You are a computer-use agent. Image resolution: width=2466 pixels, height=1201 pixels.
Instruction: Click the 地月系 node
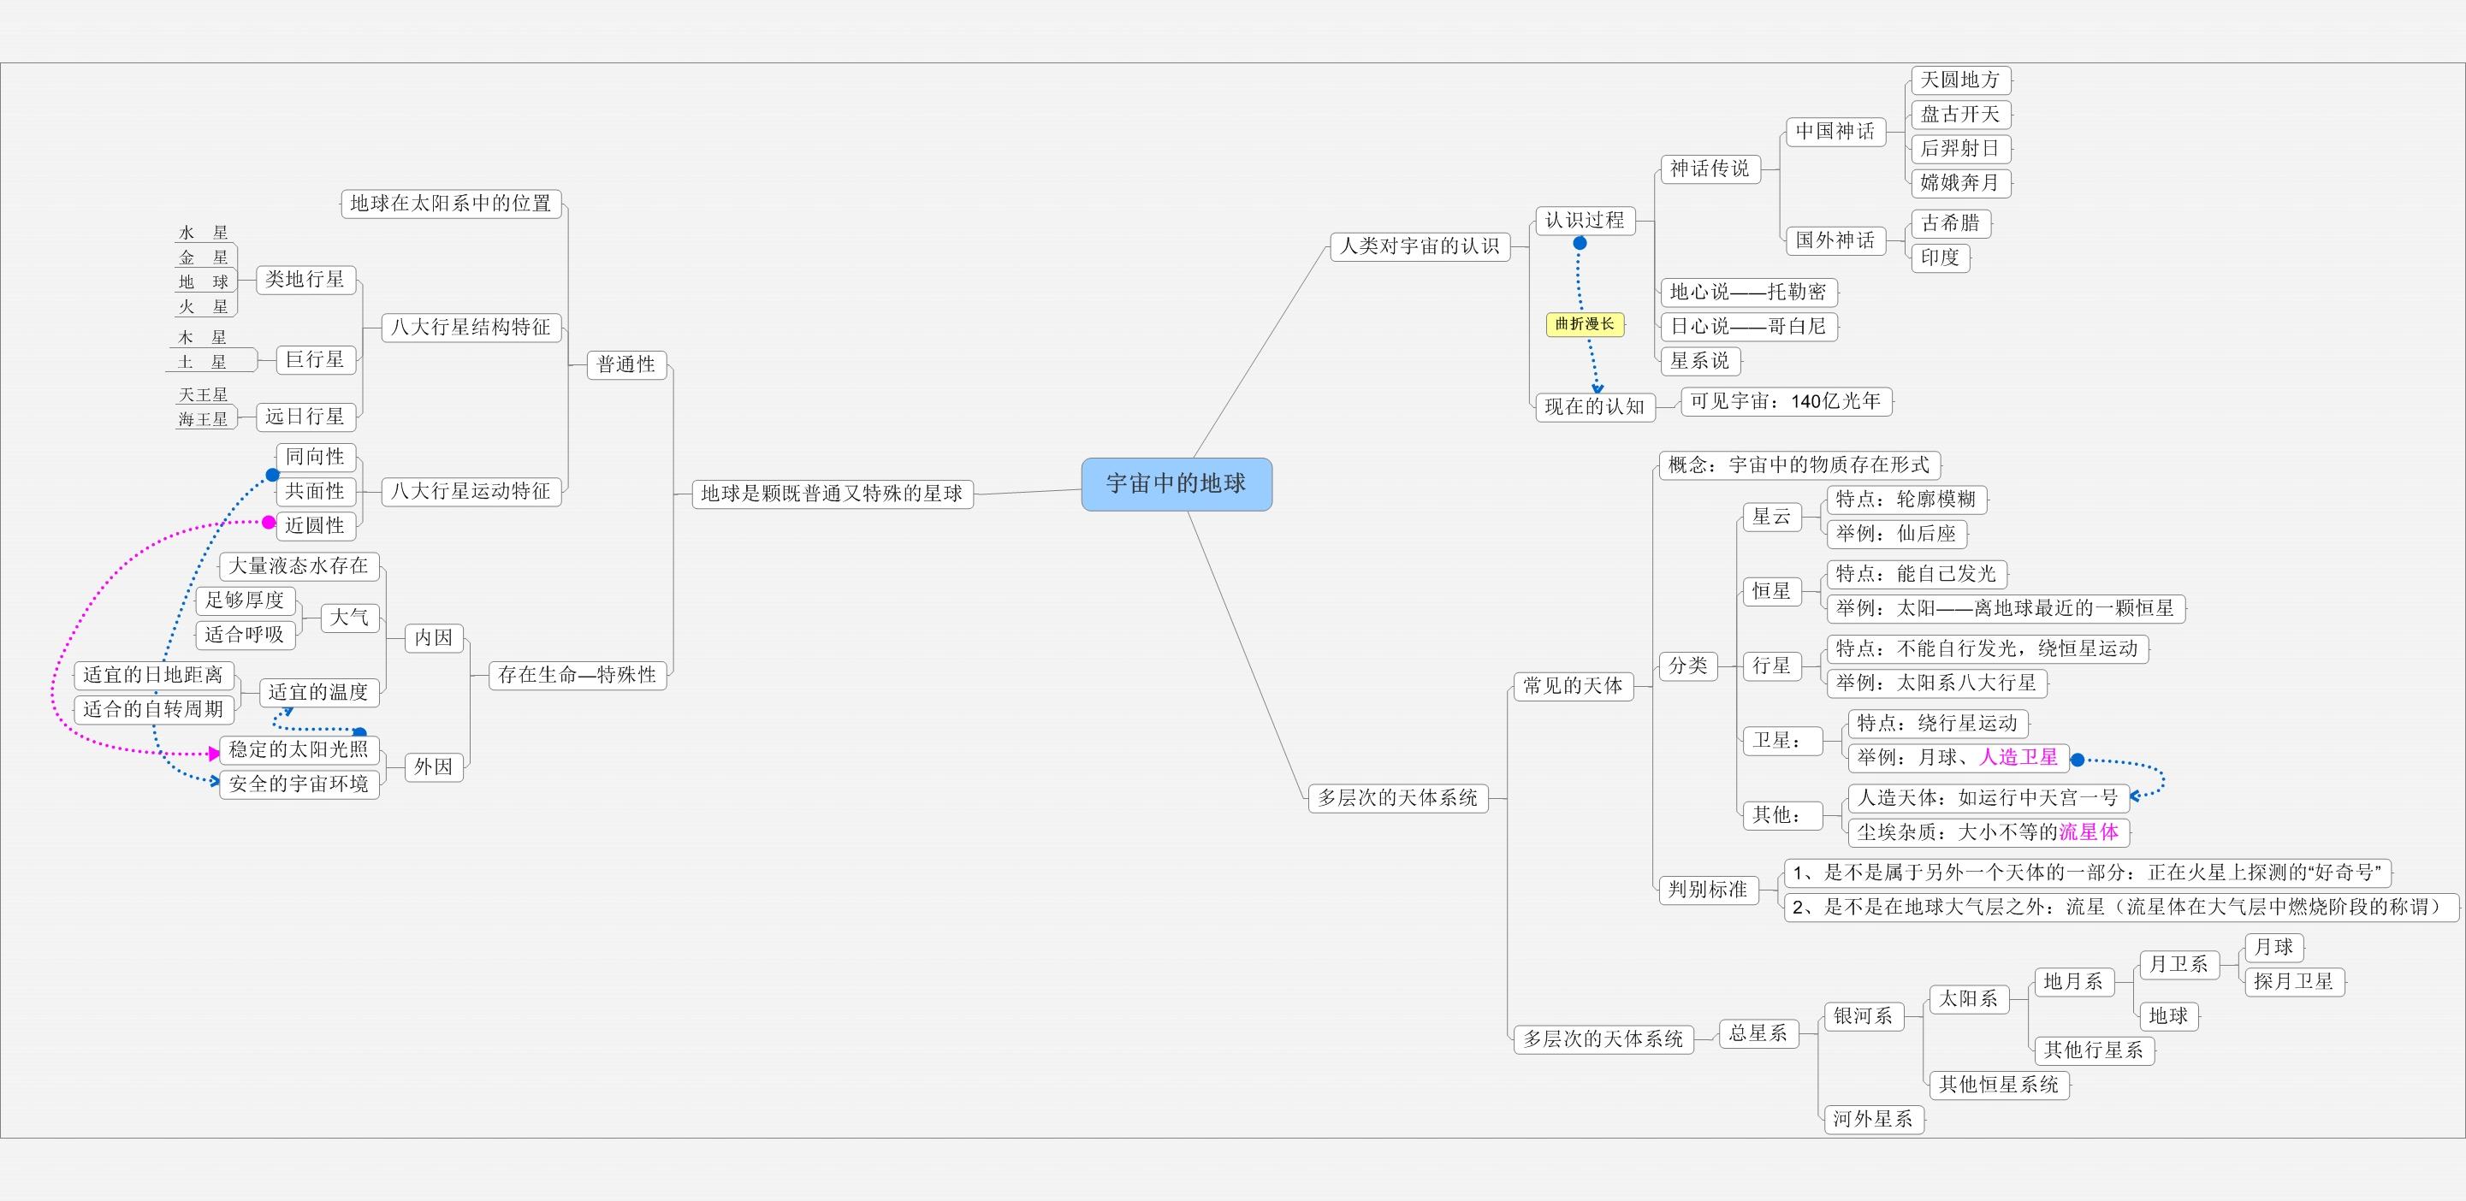click(2074, 982)
